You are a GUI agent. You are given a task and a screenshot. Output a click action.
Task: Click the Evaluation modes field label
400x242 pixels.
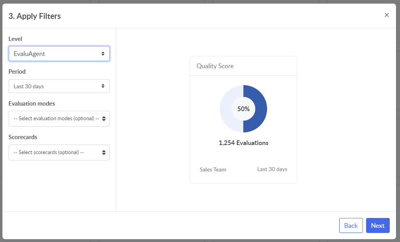coord(32,104)
